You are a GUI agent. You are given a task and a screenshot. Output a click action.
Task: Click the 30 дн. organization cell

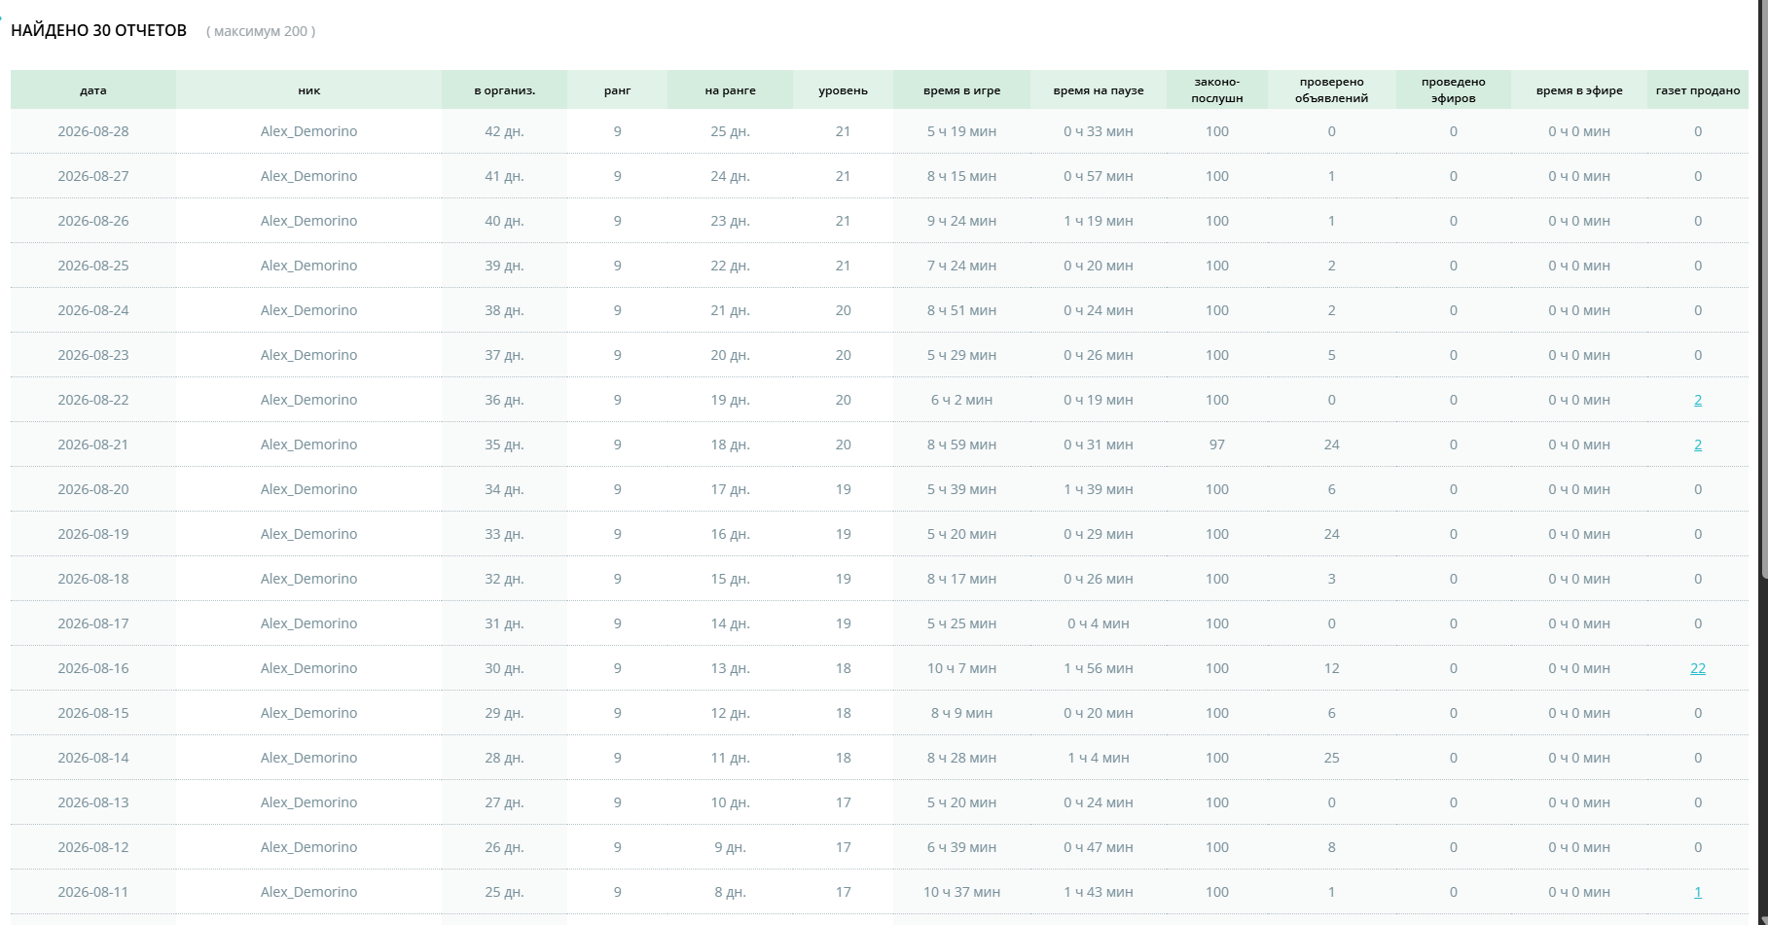[x=504, y=668]
